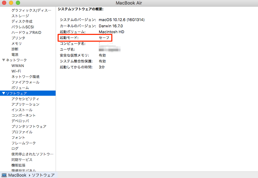Viewport: 258px width, 178px height.
Task: Click ソフトウェア in the bottom path bar
Action: (43, 175)
